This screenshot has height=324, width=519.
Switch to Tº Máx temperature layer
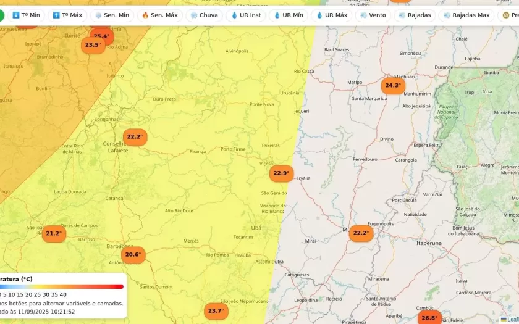[67, 15]
